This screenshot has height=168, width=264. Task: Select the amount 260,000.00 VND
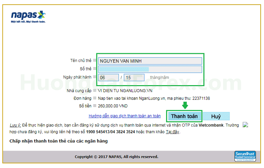(x=113, y=106)
